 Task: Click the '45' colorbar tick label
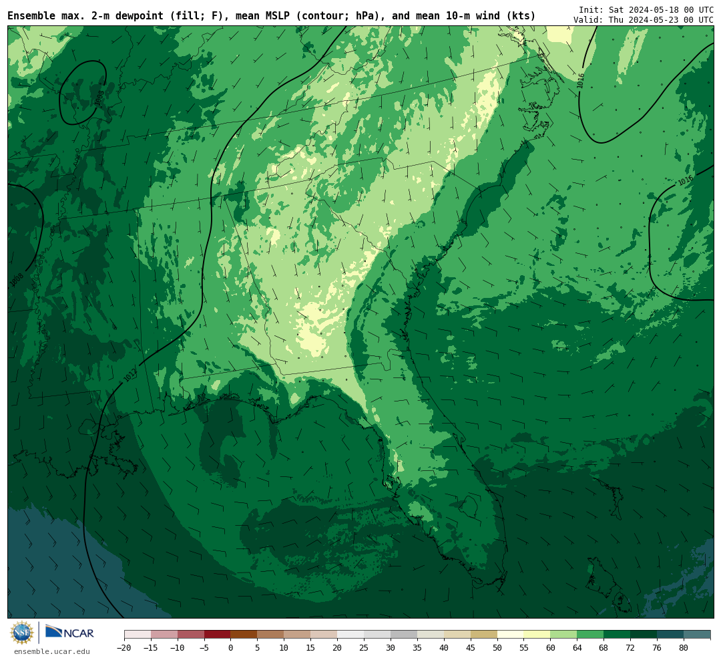point(471,648)
